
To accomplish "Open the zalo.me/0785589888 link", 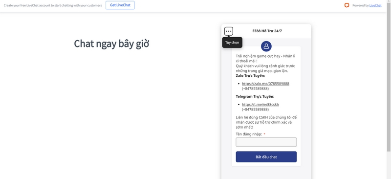I will 265,84.
